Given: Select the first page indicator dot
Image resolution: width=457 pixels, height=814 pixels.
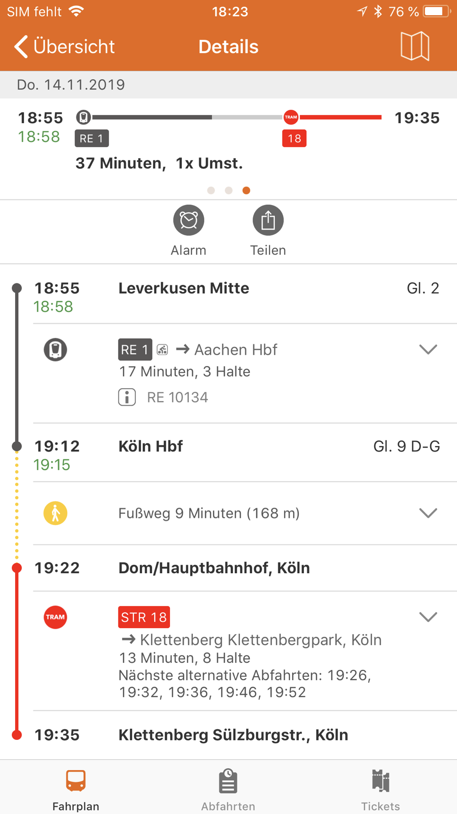Looking at the screenshot, I should pos(211,190).
